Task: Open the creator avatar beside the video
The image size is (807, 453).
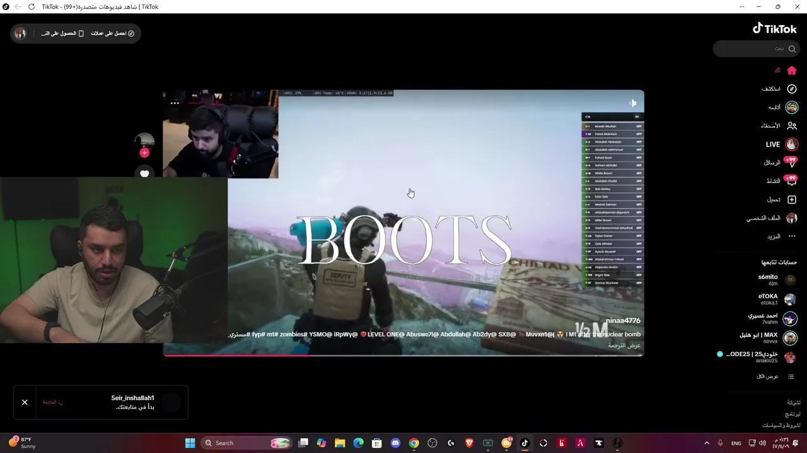Action: (144, 141)
